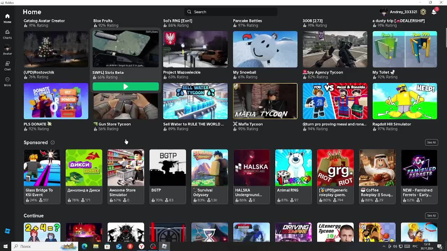Open Yandex Browser from the taskbar

pyautogui.click(x=141, y=246)
